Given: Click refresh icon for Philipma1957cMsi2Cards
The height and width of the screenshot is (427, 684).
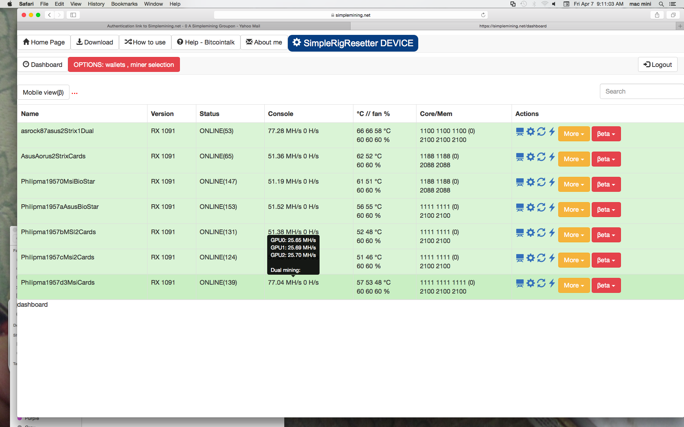Looking at the screenshot, I should point(541,258).
